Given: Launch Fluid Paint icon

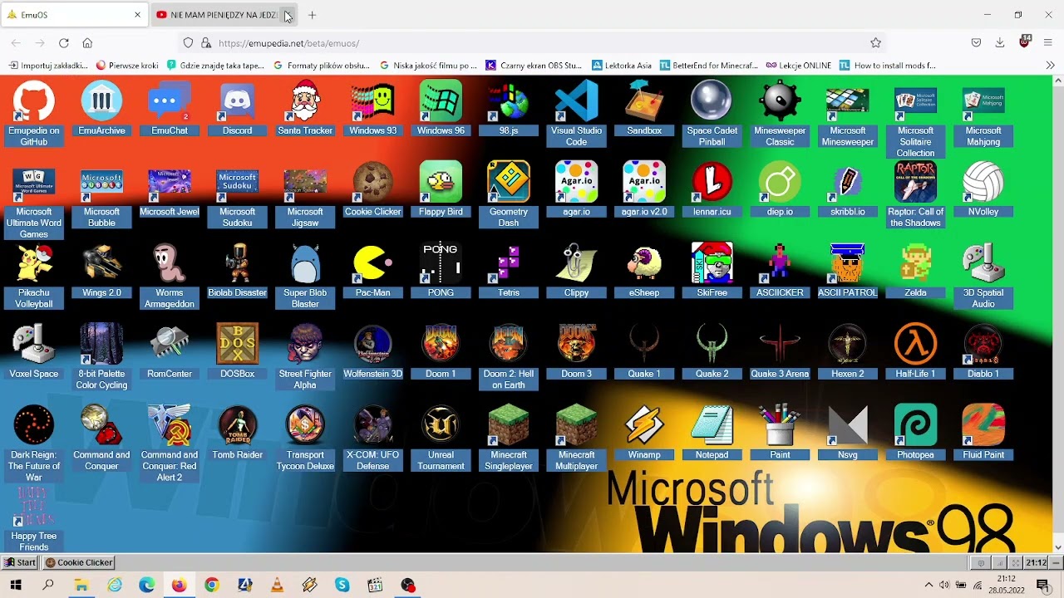Looking at the screenshot, I should pos(983,433).
